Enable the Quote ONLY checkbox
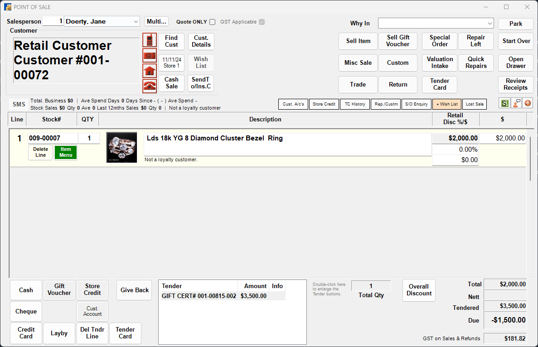 (x=212, y=22)
